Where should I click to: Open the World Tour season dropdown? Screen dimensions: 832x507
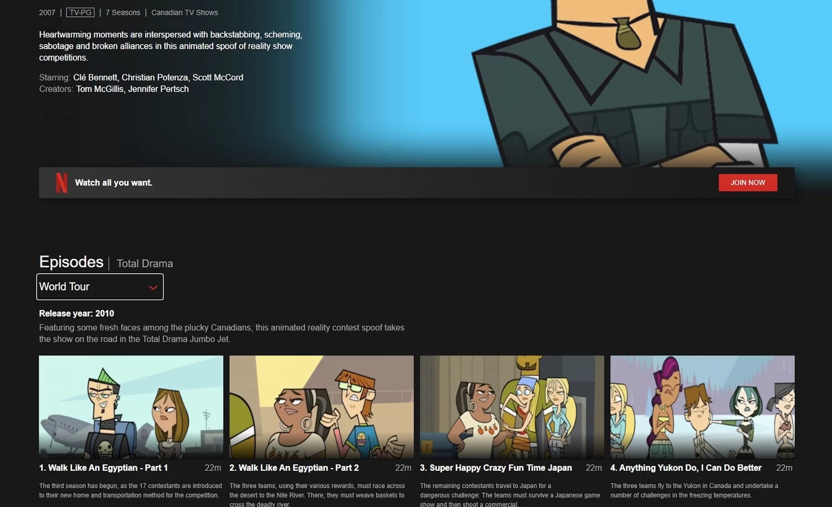click(100, 287)
